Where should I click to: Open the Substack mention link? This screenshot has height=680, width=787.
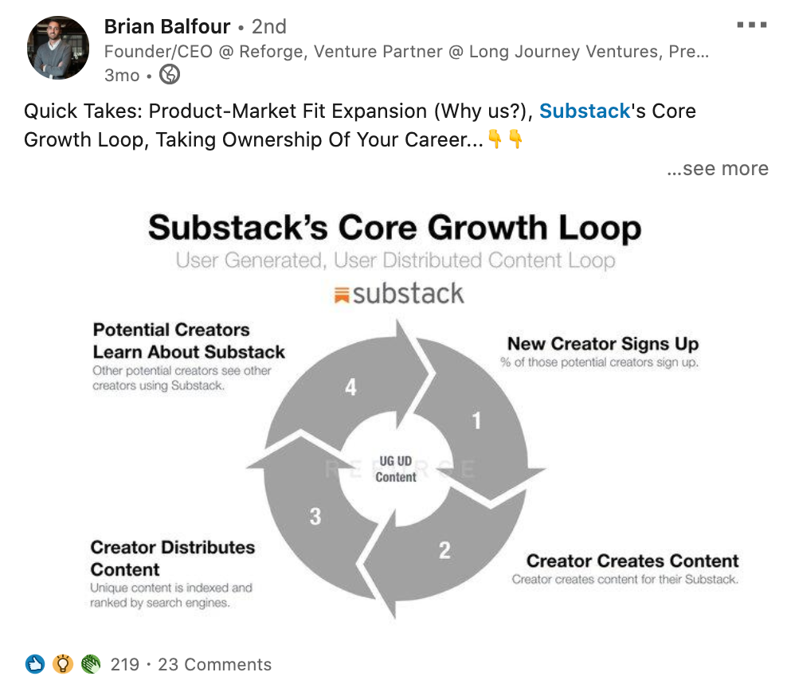coord(584,111)
